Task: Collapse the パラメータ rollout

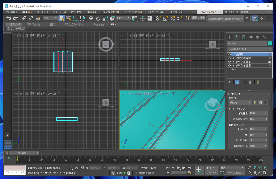Action: coord(236,94)
